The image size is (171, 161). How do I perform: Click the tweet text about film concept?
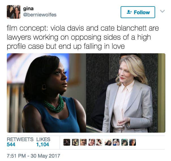click(x=83, y=37)
